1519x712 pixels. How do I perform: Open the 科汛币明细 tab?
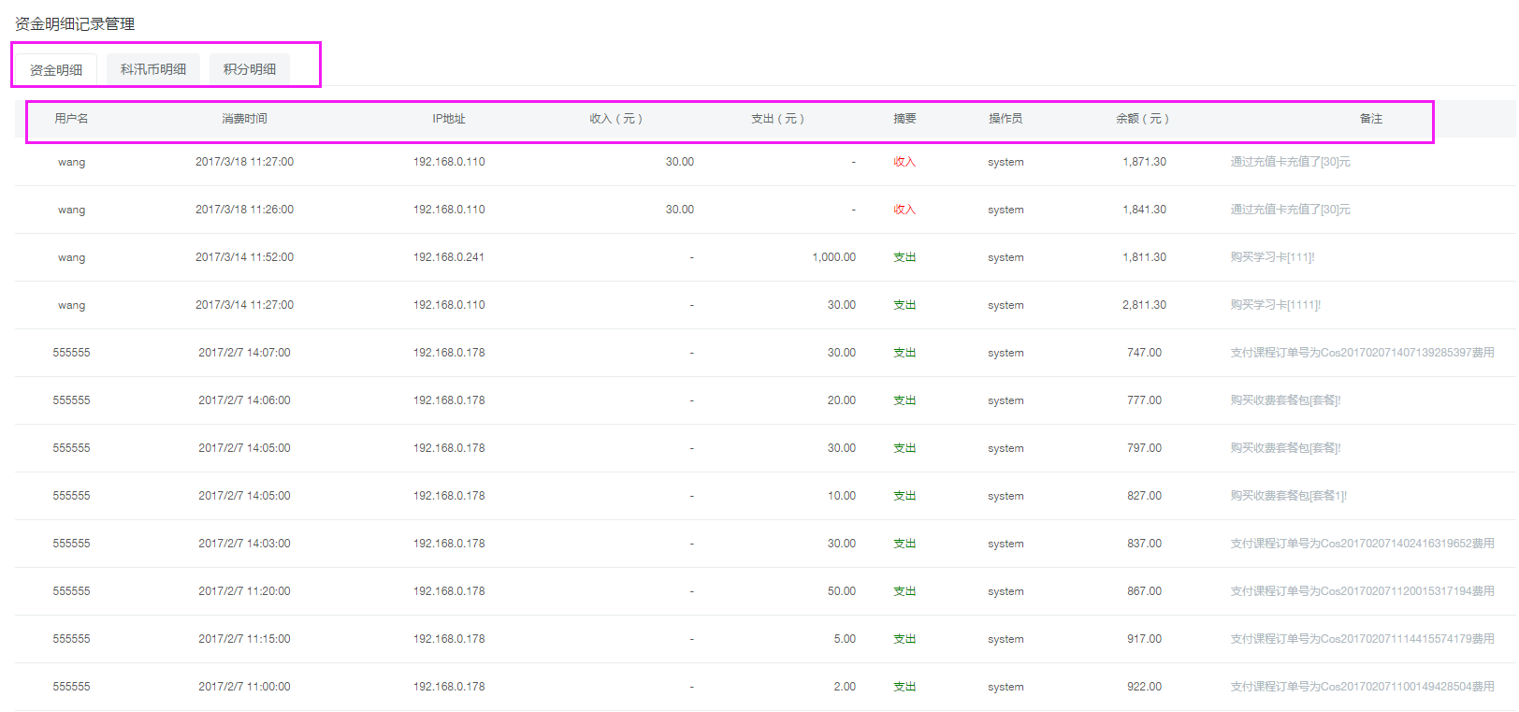153,69
